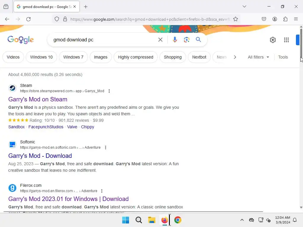Click the store.steampowered.com URL breadcrumb
This screenshot has height=227, width=303.
tap(62, 91)
